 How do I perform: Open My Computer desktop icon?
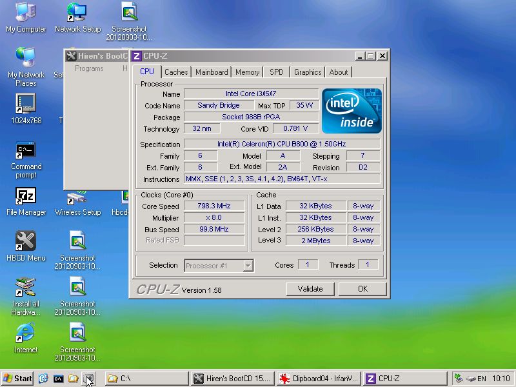click(x=26, y=18)
